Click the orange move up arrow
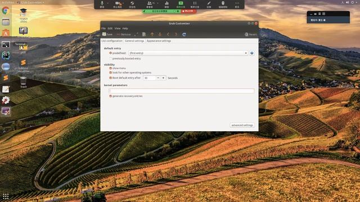Image resolution: width=360 pixels, height=202 pixels. [152, 34]
